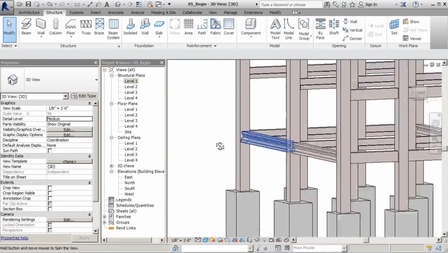Select the Truss tool
The height and width of the screenshot is (253, 448).
pos(86,27)
